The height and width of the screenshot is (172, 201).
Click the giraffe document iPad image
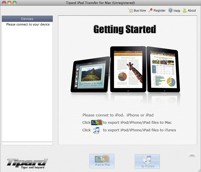pyautogui.click(x=128, y=69)
